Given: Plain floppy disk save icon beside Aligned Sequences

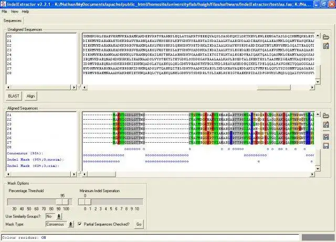Looking at the screenshot, I should pos(325,146).
